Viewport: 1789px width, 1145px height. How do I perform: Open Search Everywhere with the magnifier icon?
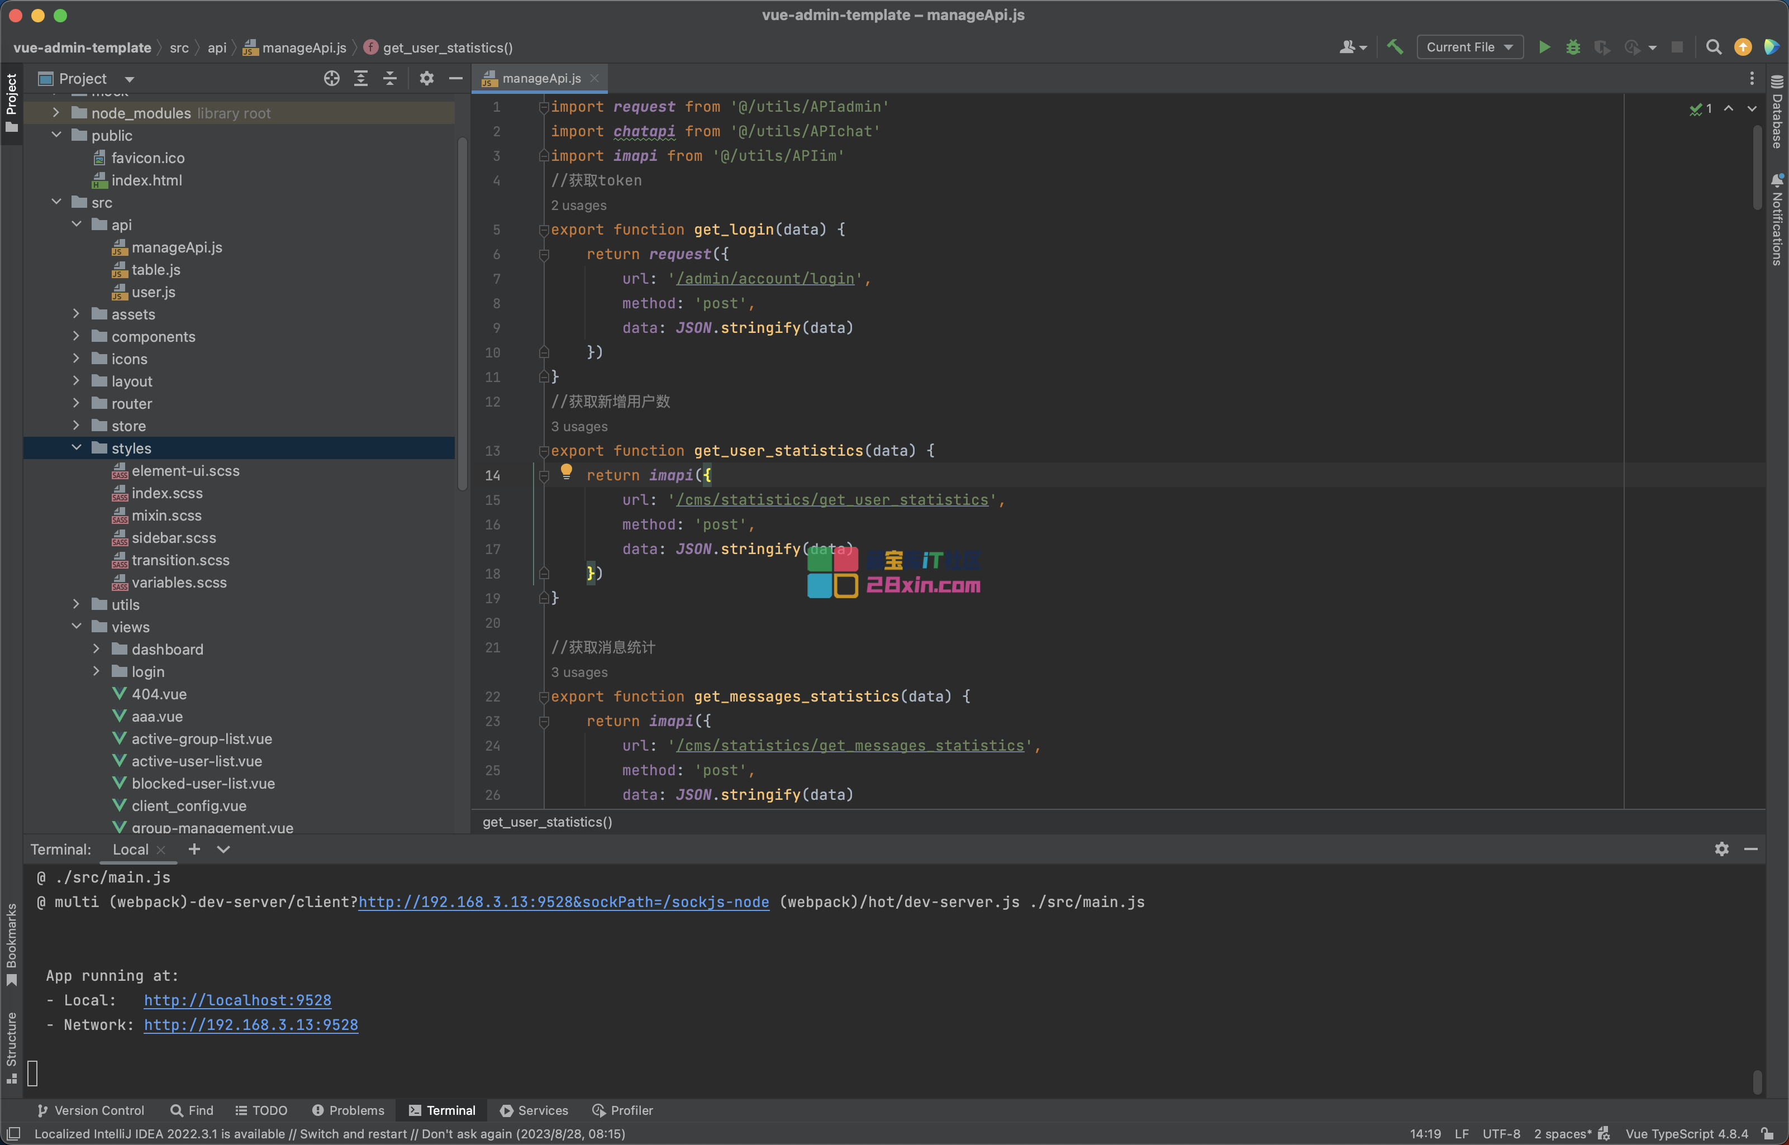click(1713, 47)
